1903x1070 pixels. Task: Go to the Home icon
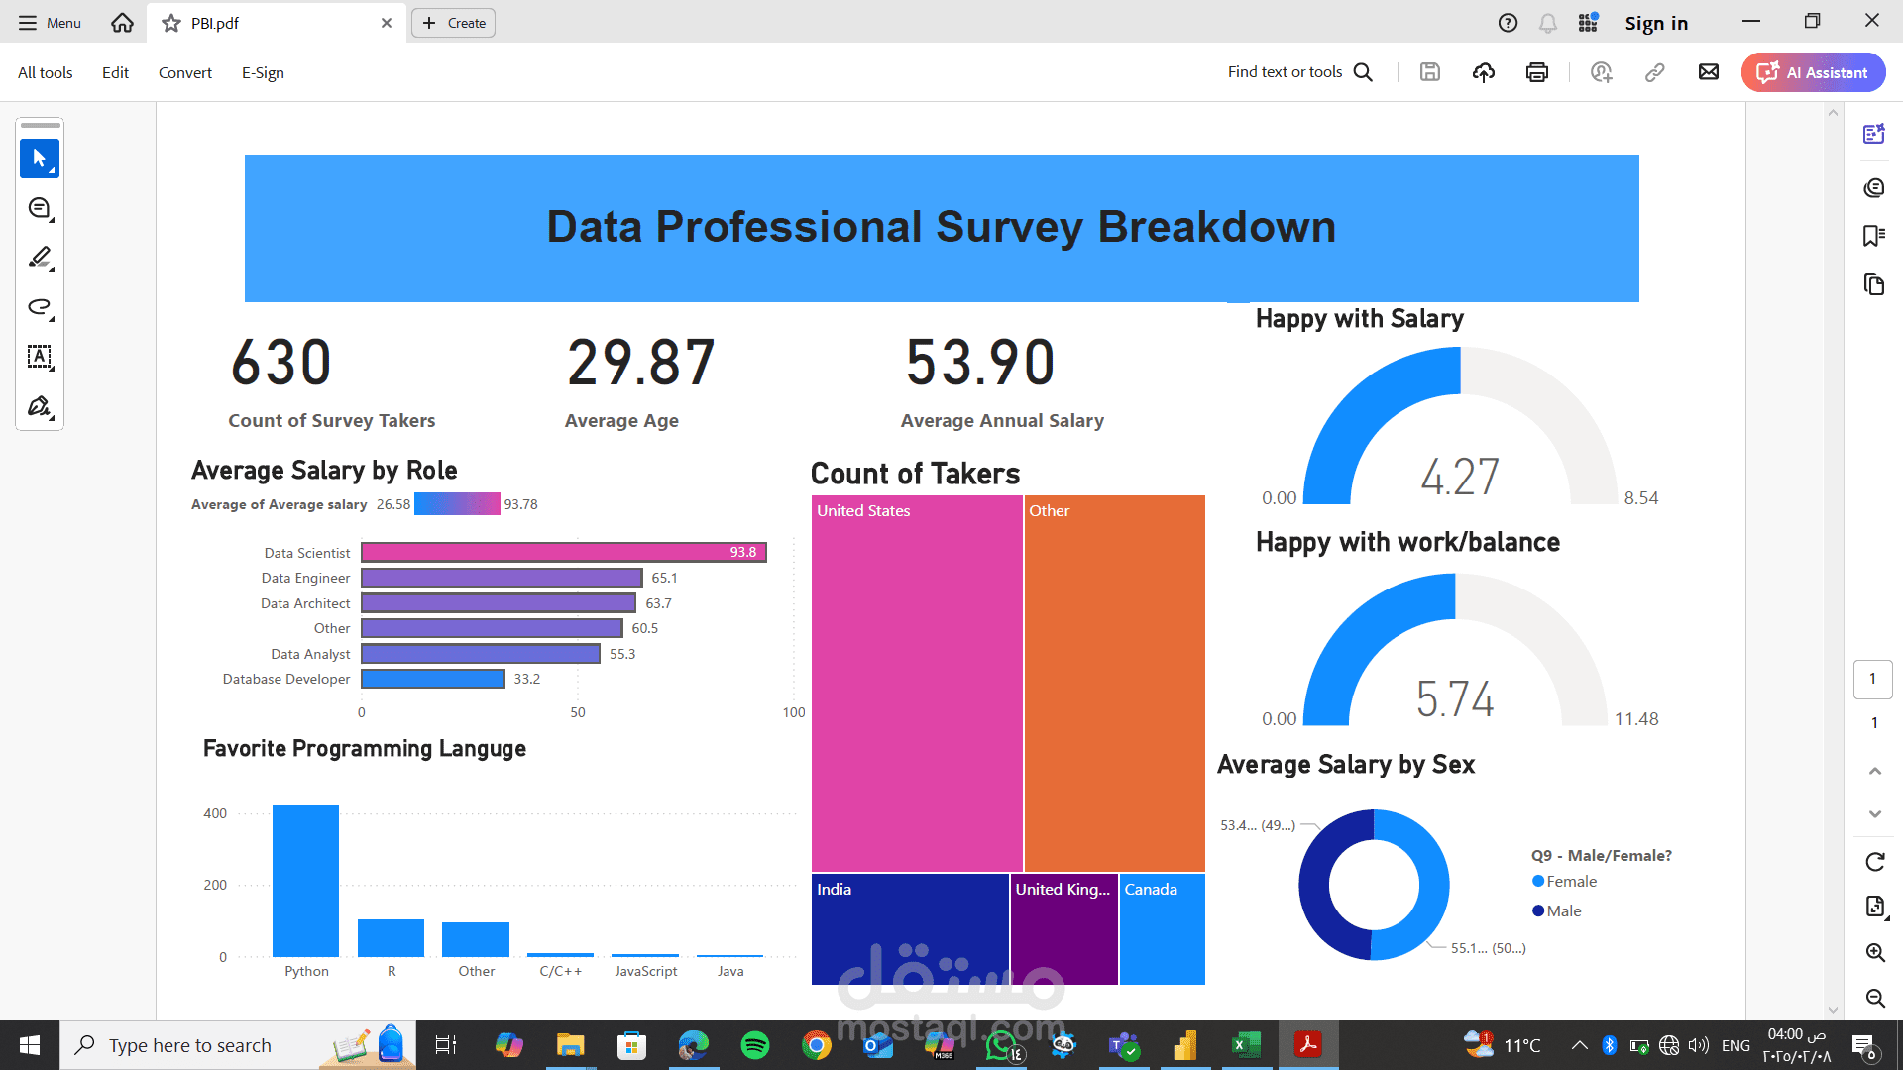122,22
